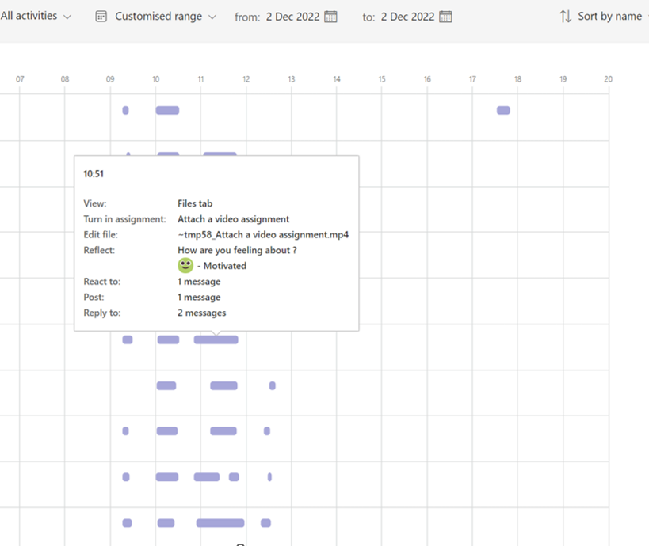Click the Sort by name button

tap(601, 17)
